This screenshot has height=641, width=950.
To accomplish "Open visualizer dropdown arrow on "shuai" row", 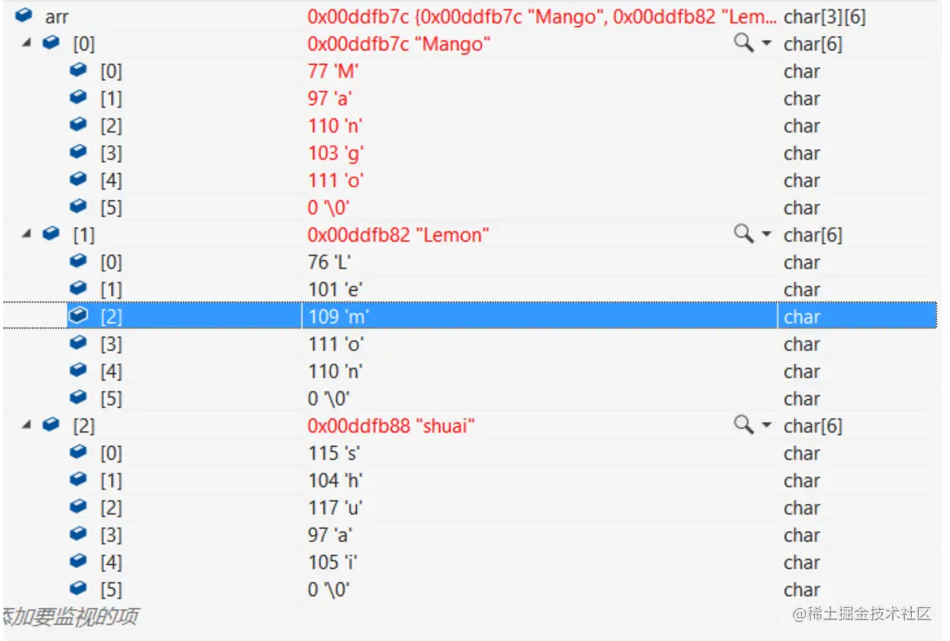I will 766,425.
